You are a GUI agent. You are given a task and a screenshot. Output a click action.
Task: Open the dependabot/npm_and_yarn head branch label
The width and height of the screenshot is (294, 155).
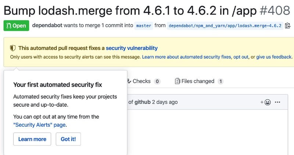pyautogui.click(x=225, y=26)
